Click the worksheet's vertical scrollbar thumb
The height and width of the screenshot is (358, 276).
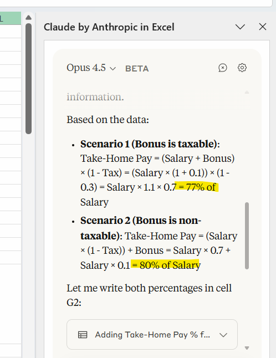coord(28,79)
